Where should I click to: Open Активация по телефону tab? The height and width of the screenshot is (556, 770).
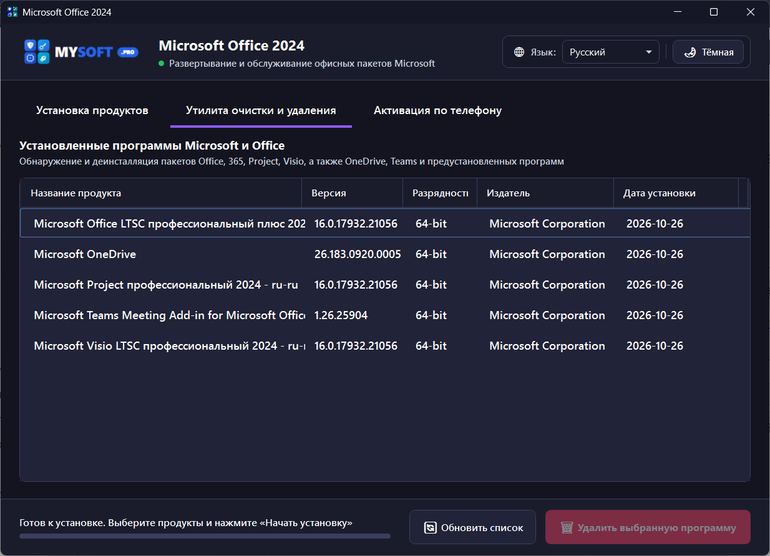pyautogui.click(x=437, y=110)
